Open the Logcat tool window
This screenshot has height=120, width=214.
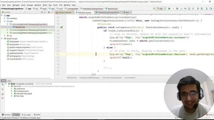pos(26,115)
